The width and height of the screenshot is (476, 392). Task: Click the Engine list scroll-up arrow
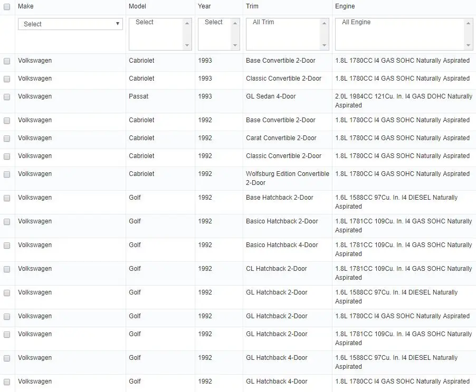tap(468, 23)
